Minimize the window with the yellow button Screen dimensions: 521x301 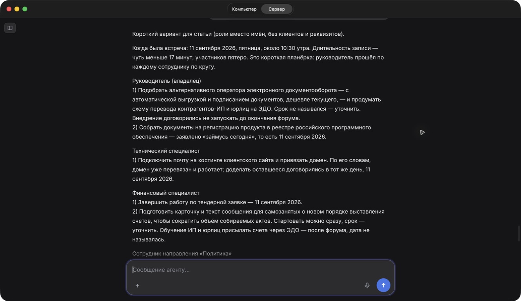pos(17,9)
